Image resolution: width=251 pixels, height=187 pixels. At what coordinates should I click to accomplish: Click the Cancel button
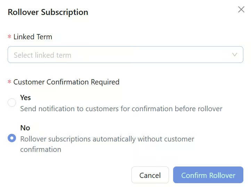[150, 175]
